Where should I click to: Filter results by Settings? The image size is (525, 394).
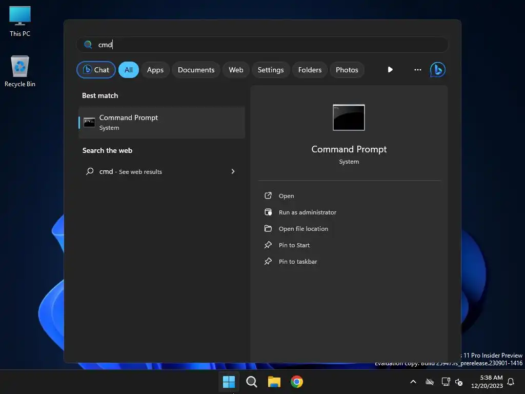[271, 70]
